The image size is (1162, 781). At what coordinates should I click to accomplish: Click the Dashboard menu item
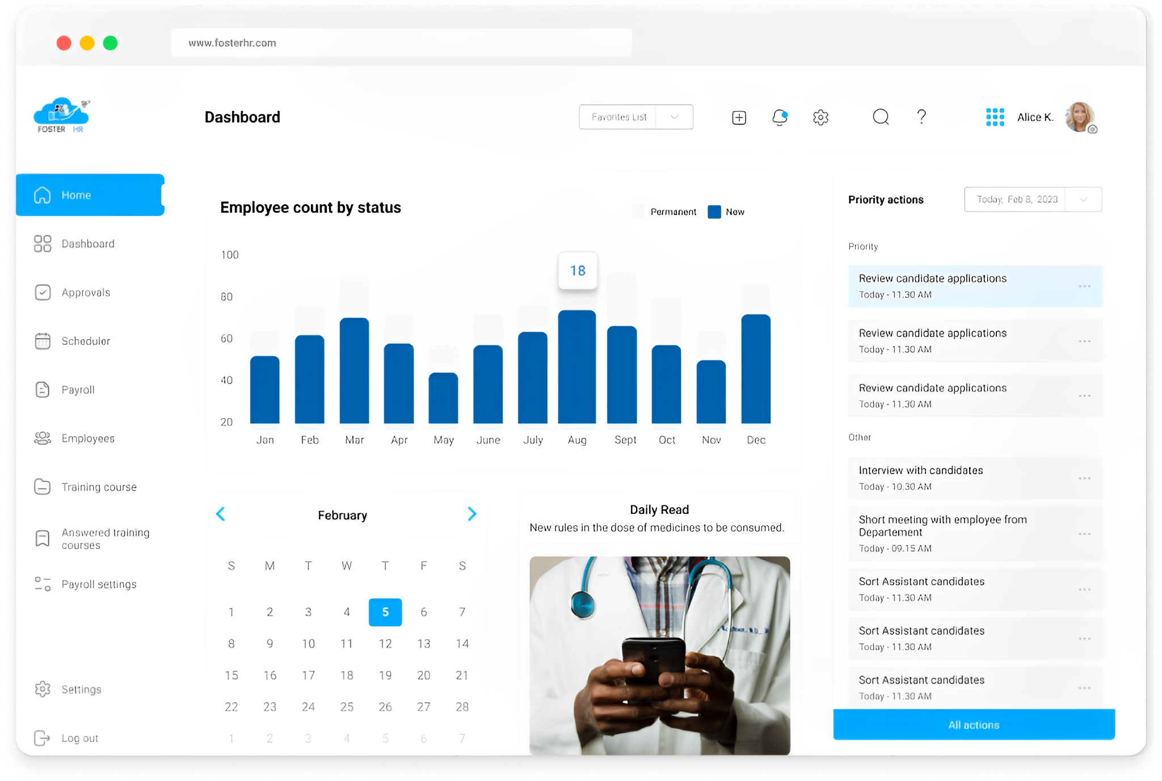click(87, 243)
